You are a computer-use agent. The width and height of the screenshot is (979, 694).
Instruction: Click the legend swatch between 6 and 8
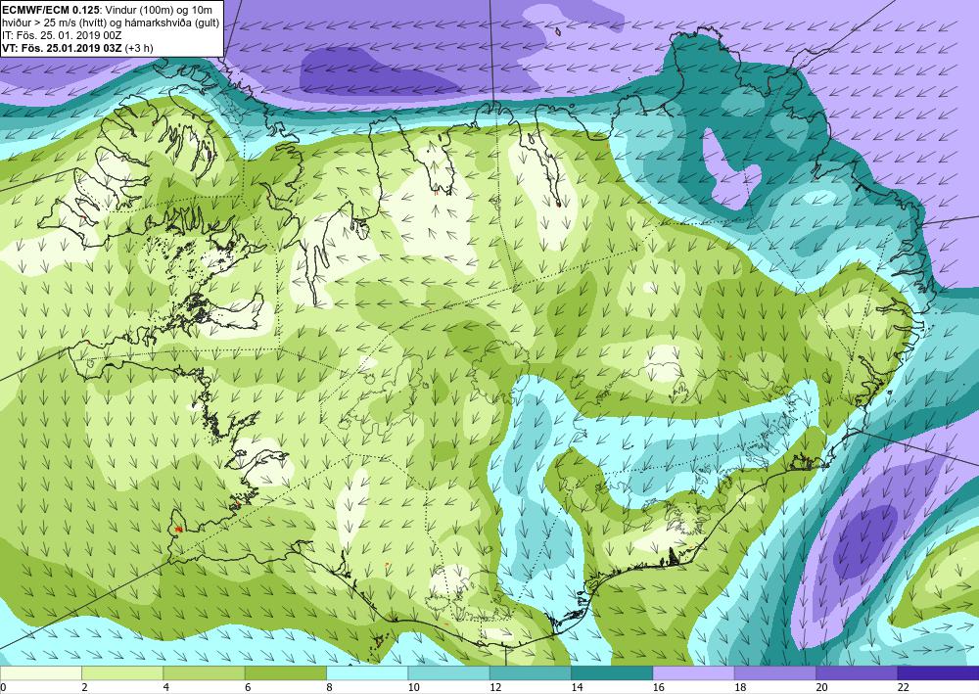pyautogui.click(x=285, y=672)
